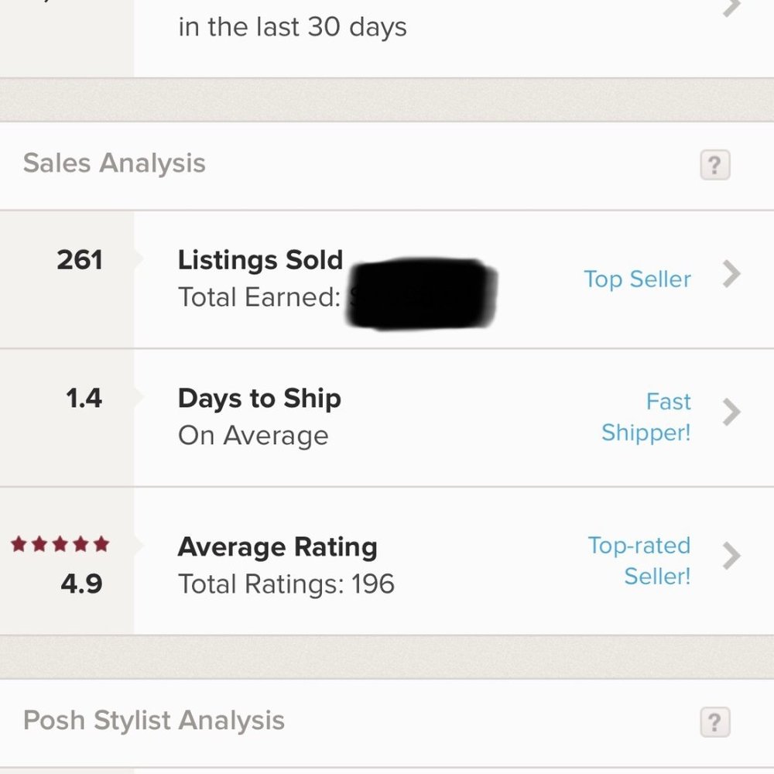Click the Top Seller link

click(x=637, y=279)
